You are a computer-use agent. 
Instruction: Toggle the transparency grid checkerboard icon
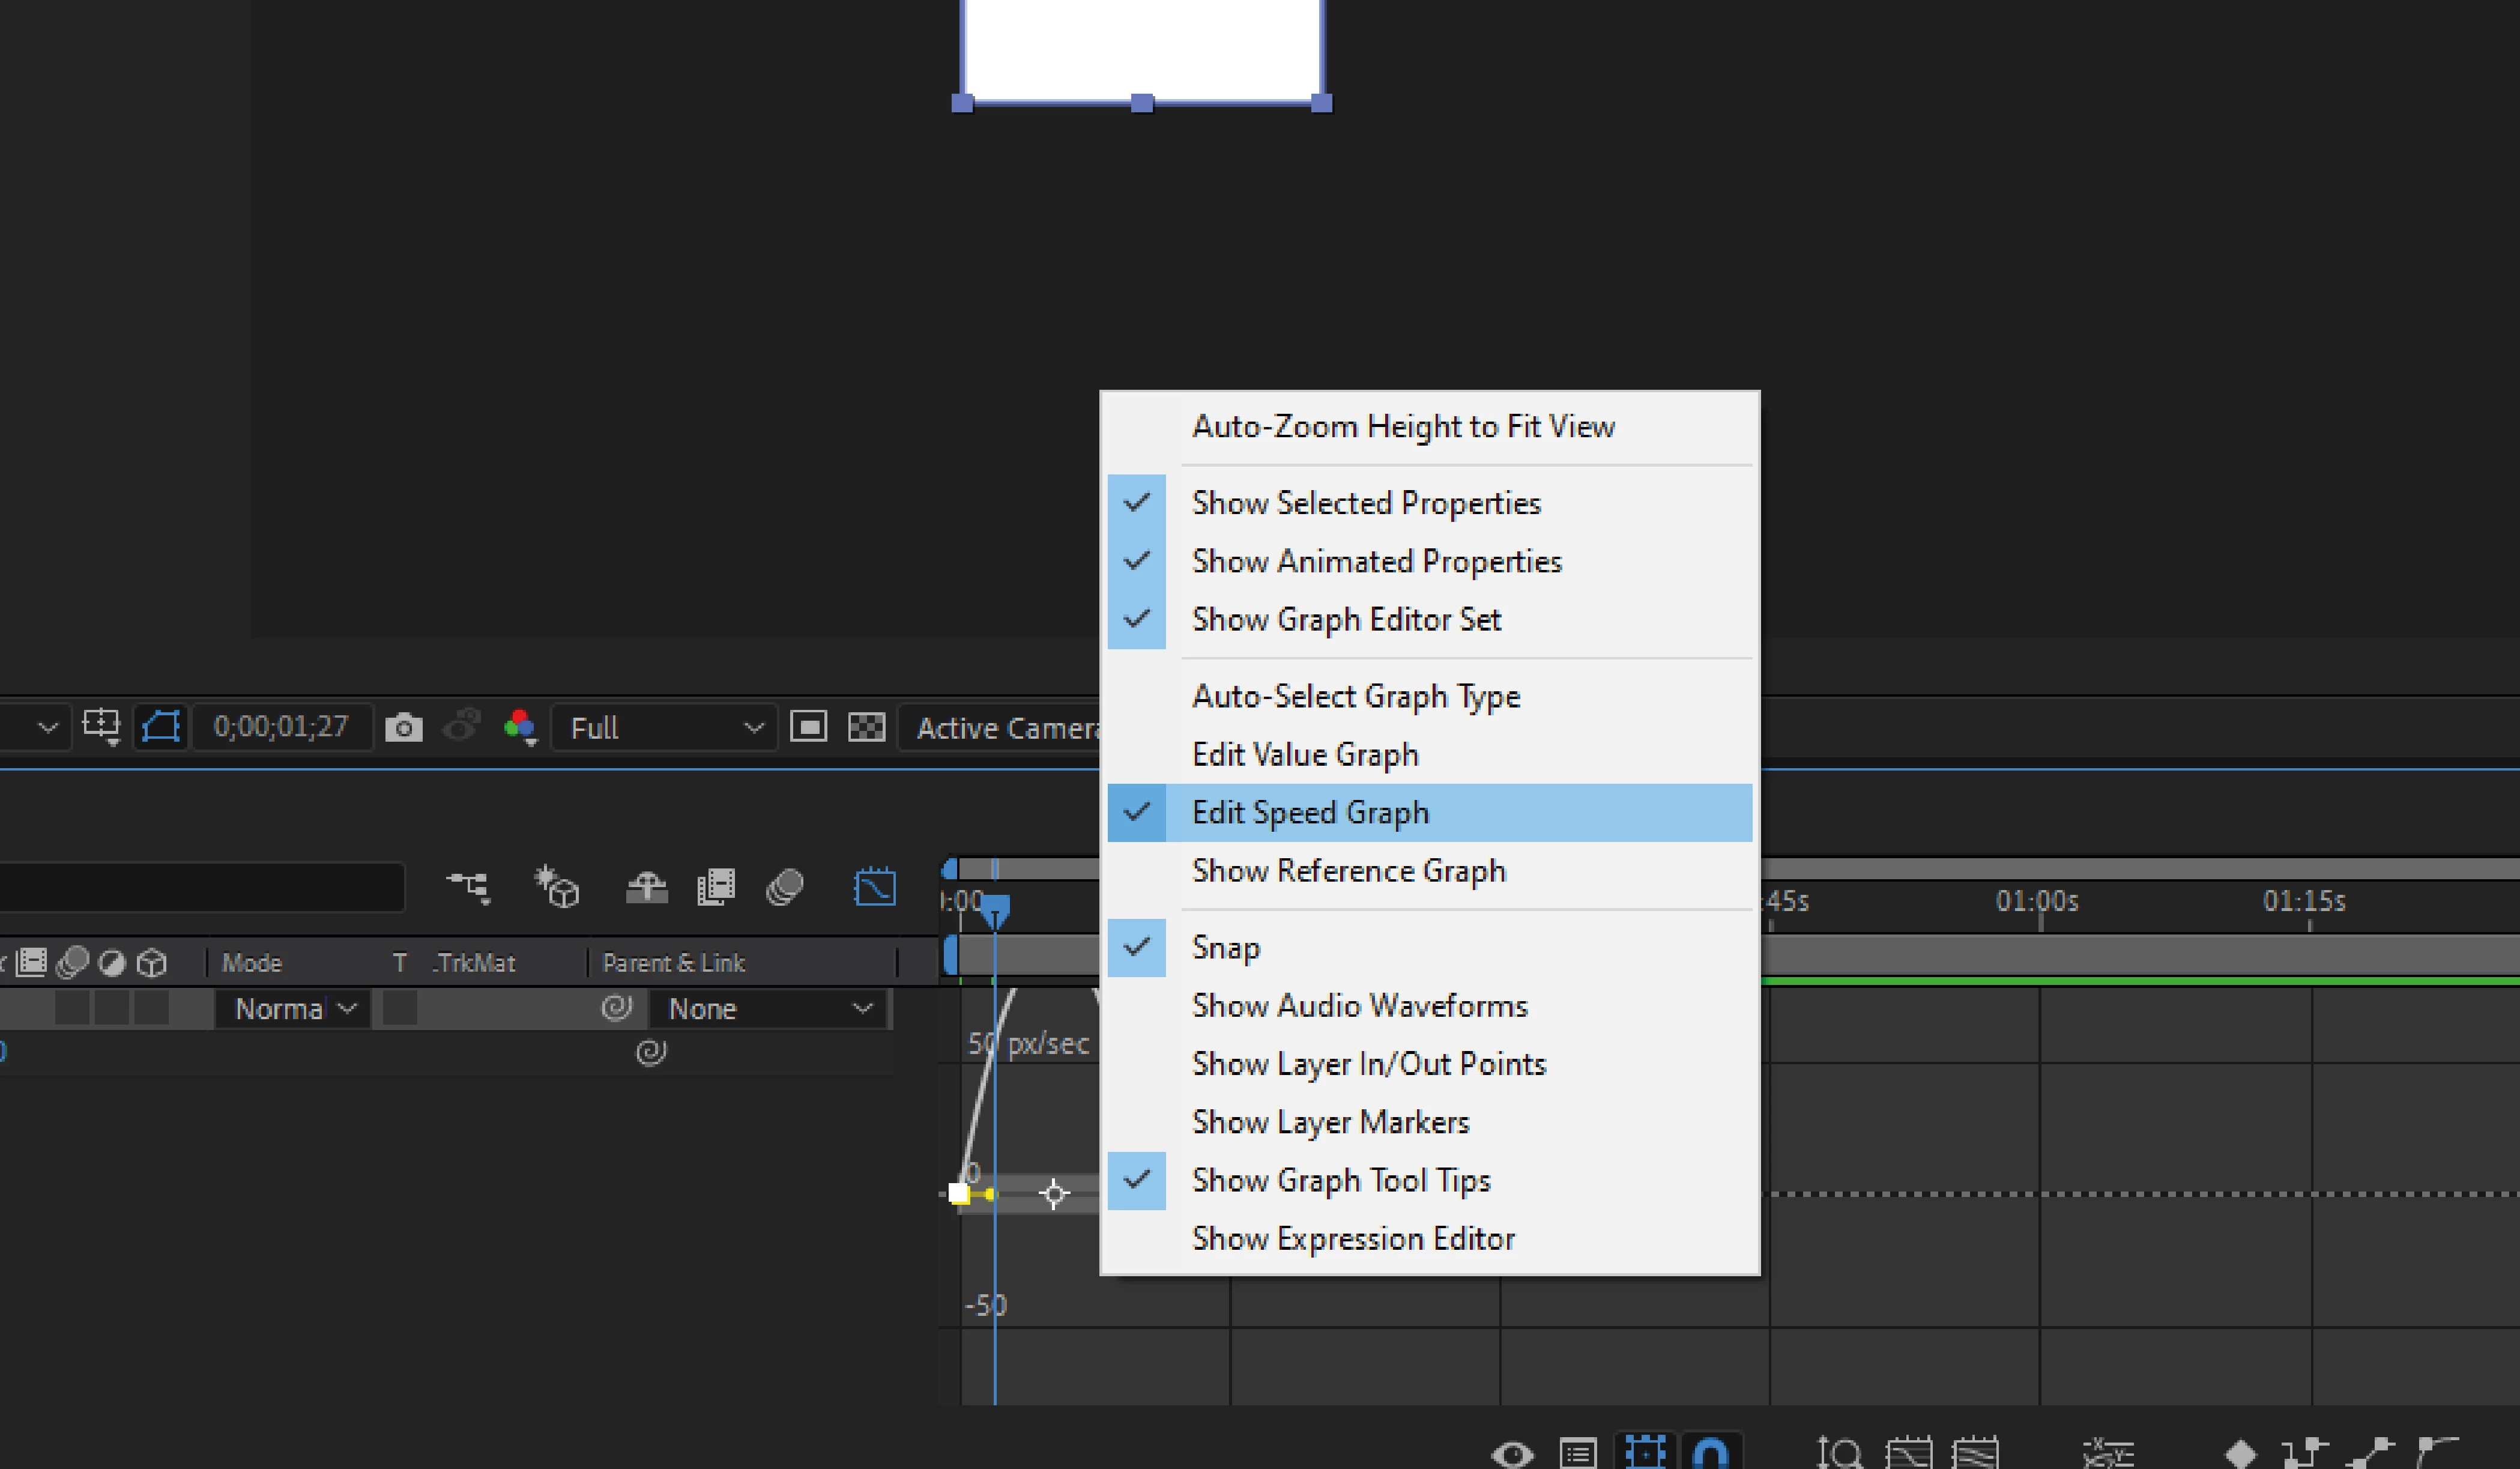866,727
